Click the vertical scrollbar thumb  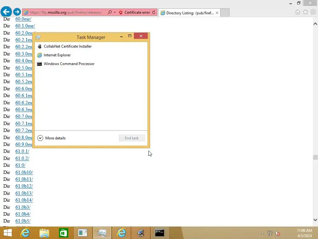(315, 157)
